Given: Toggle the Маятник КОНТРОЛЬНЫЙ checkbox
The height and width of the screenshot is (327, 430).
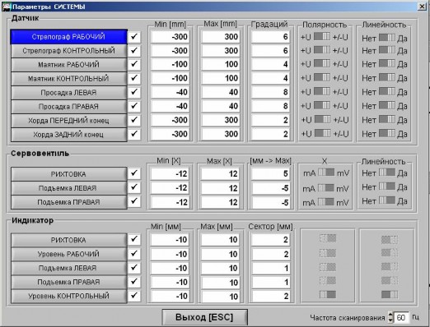Looking at the screenshot, I should point(134,78).
